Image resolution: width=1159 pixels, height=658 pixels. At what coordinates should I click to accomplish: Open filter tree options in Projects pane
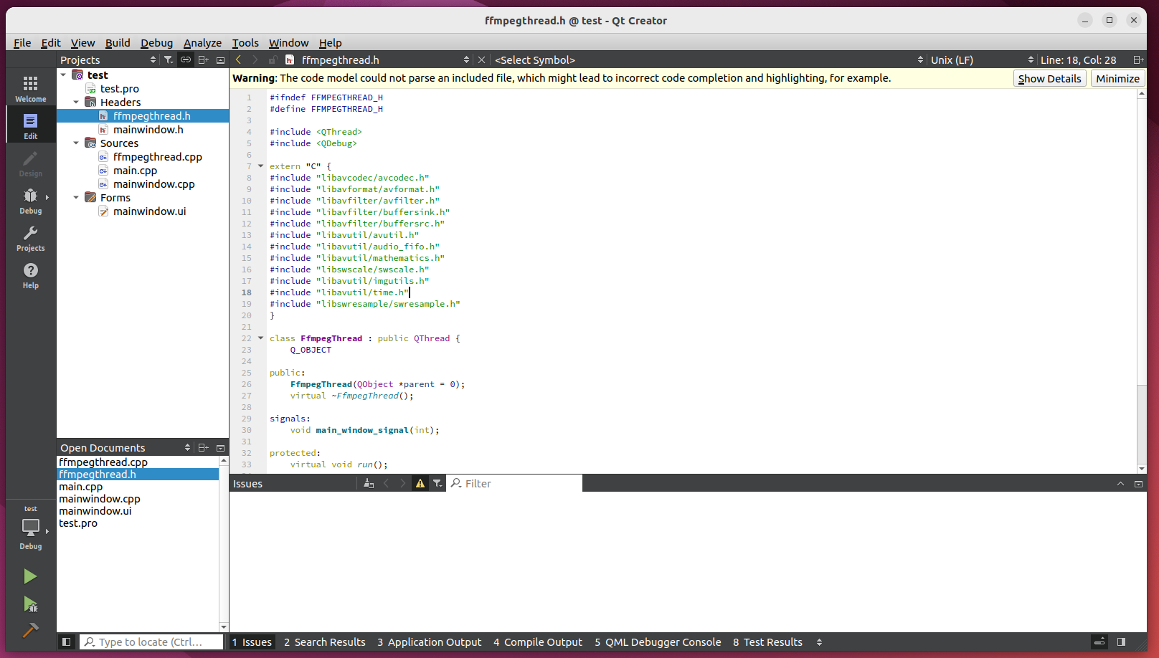pos(168,60)
